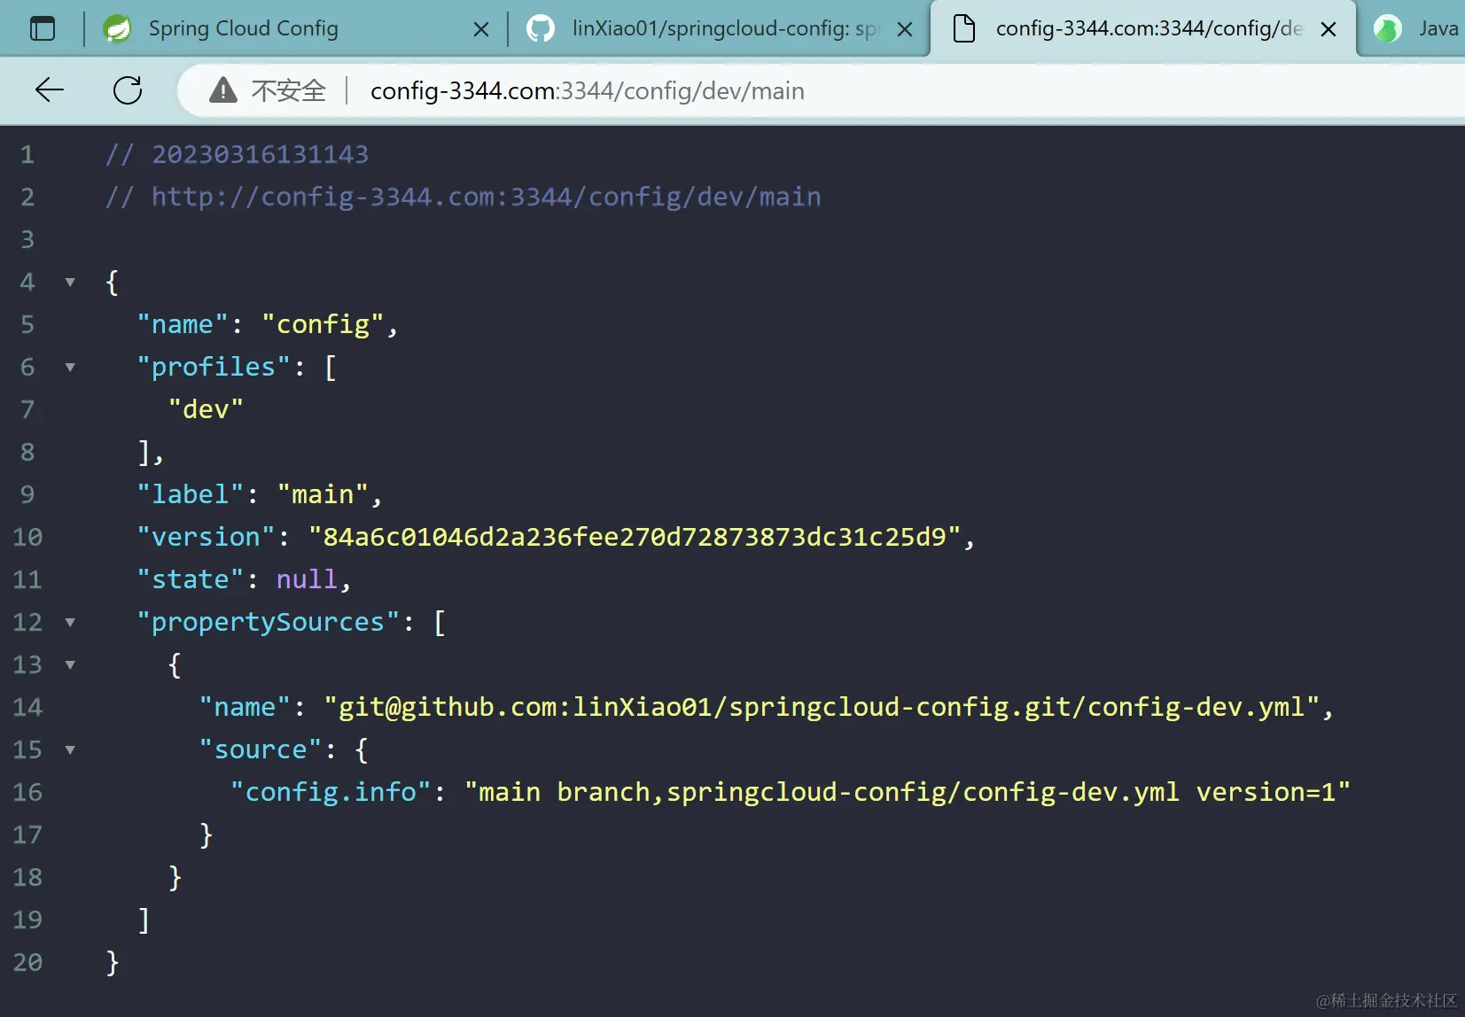The width and height of the screenshot is (1465, 1017).
Task: Click the "config" value on line 5
Action: click(323, 324)
